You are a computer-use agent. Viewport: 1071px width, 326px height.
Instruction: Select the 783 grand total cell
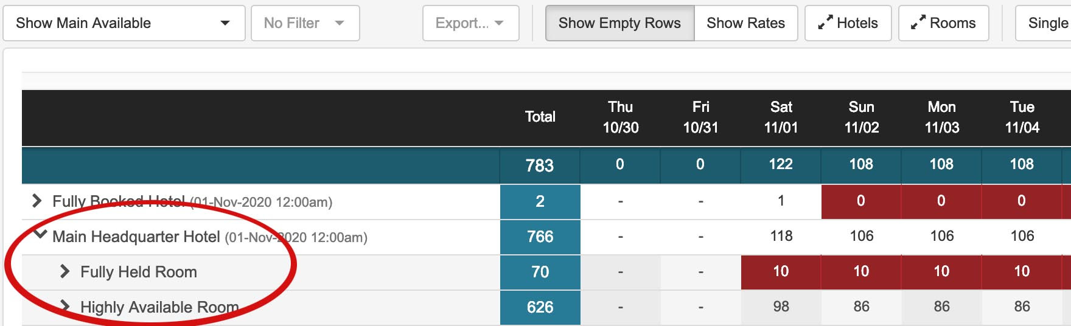[540, 165]
